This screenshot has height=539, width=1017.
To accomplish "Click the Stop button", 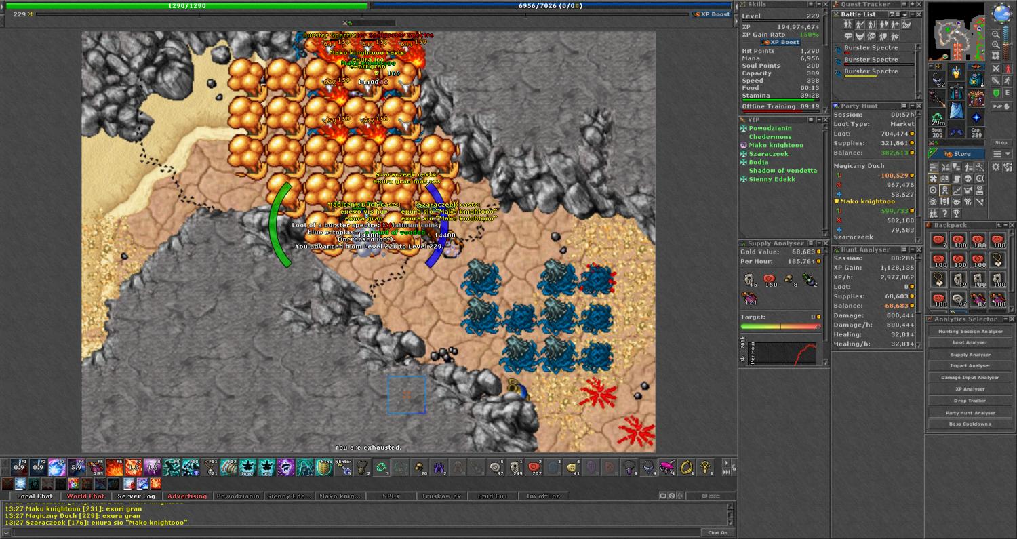I will click(1001, 142).
